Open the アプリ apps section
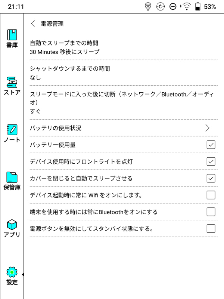 coord(12,226)
